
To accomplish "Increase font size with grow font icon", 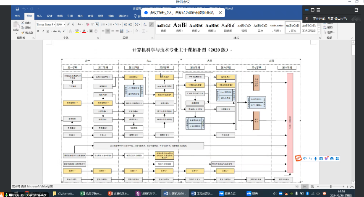I will pyautogui.click(x=68, y=24).
